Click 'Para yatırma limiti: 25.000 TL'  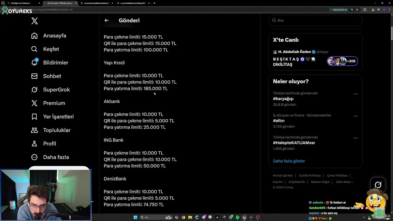[x=134, y=127]
